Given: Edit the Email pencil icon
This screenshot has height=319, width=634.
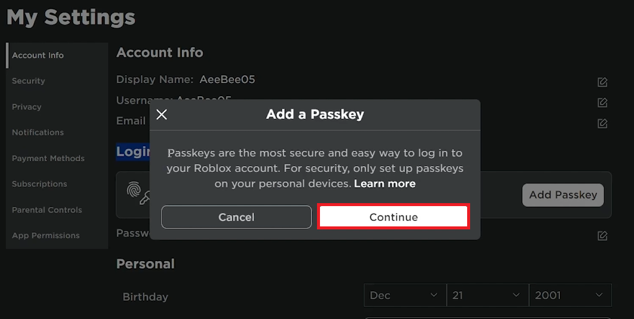Looking at the screenshot, I should [602, 124].
